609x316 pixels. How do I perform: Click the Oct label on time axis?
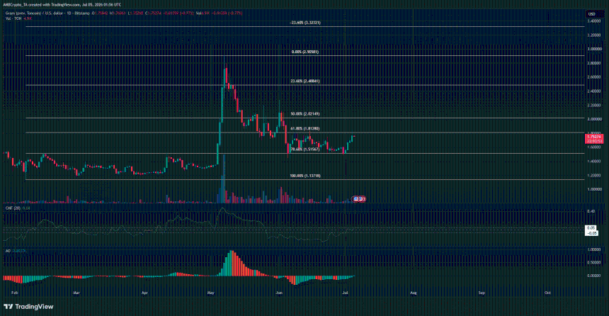547,293
